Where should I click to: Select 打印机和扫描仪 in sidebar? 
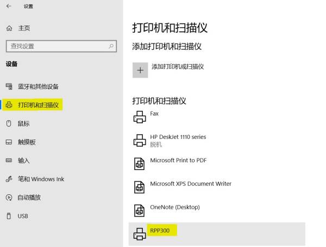click(x=38, y=105)
